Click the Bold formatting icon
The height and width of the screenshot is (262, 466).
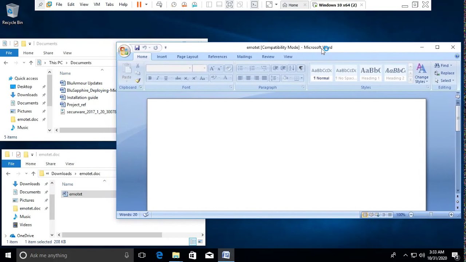click(x=150, y=78)
